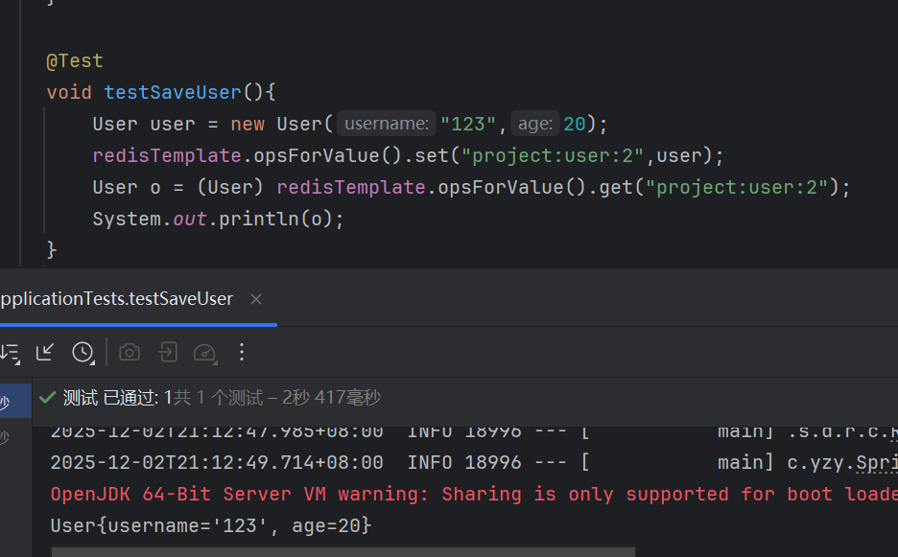This screenshot has width=898, height=557.
Task: Click the horizontal scrollbar in console
Action: (343, 552)
